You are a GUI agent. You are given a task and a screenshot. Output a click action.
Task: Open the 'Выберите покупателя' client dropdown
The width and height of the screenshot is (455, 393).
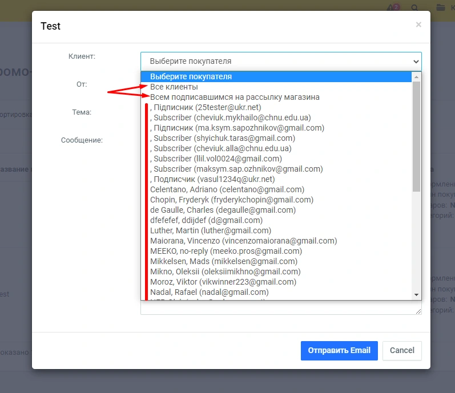click(x=281, y=61)
